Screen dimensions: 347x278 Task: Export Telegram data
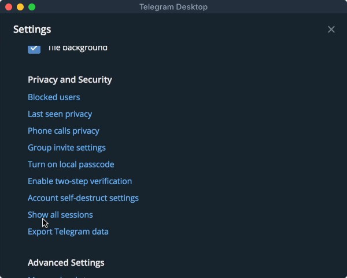tap(68, 232)
